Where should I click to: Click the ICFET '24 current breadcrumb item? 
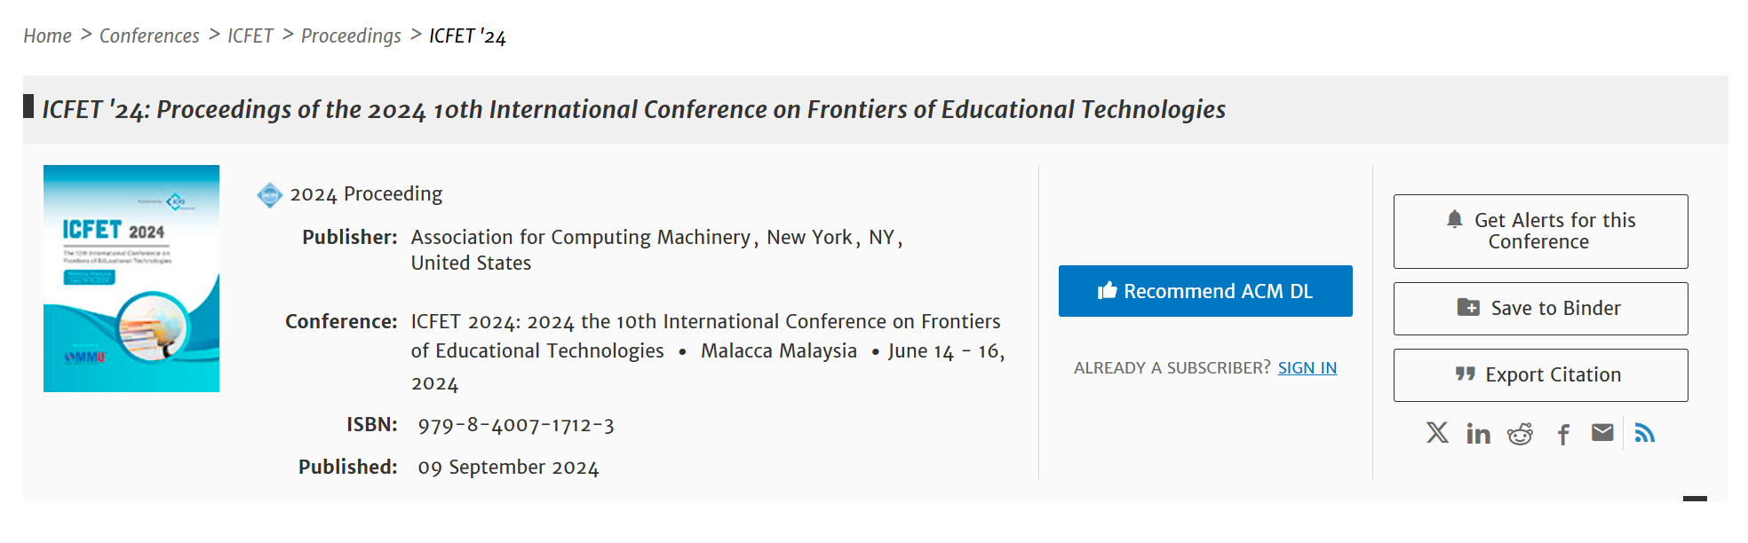point(467,35)
